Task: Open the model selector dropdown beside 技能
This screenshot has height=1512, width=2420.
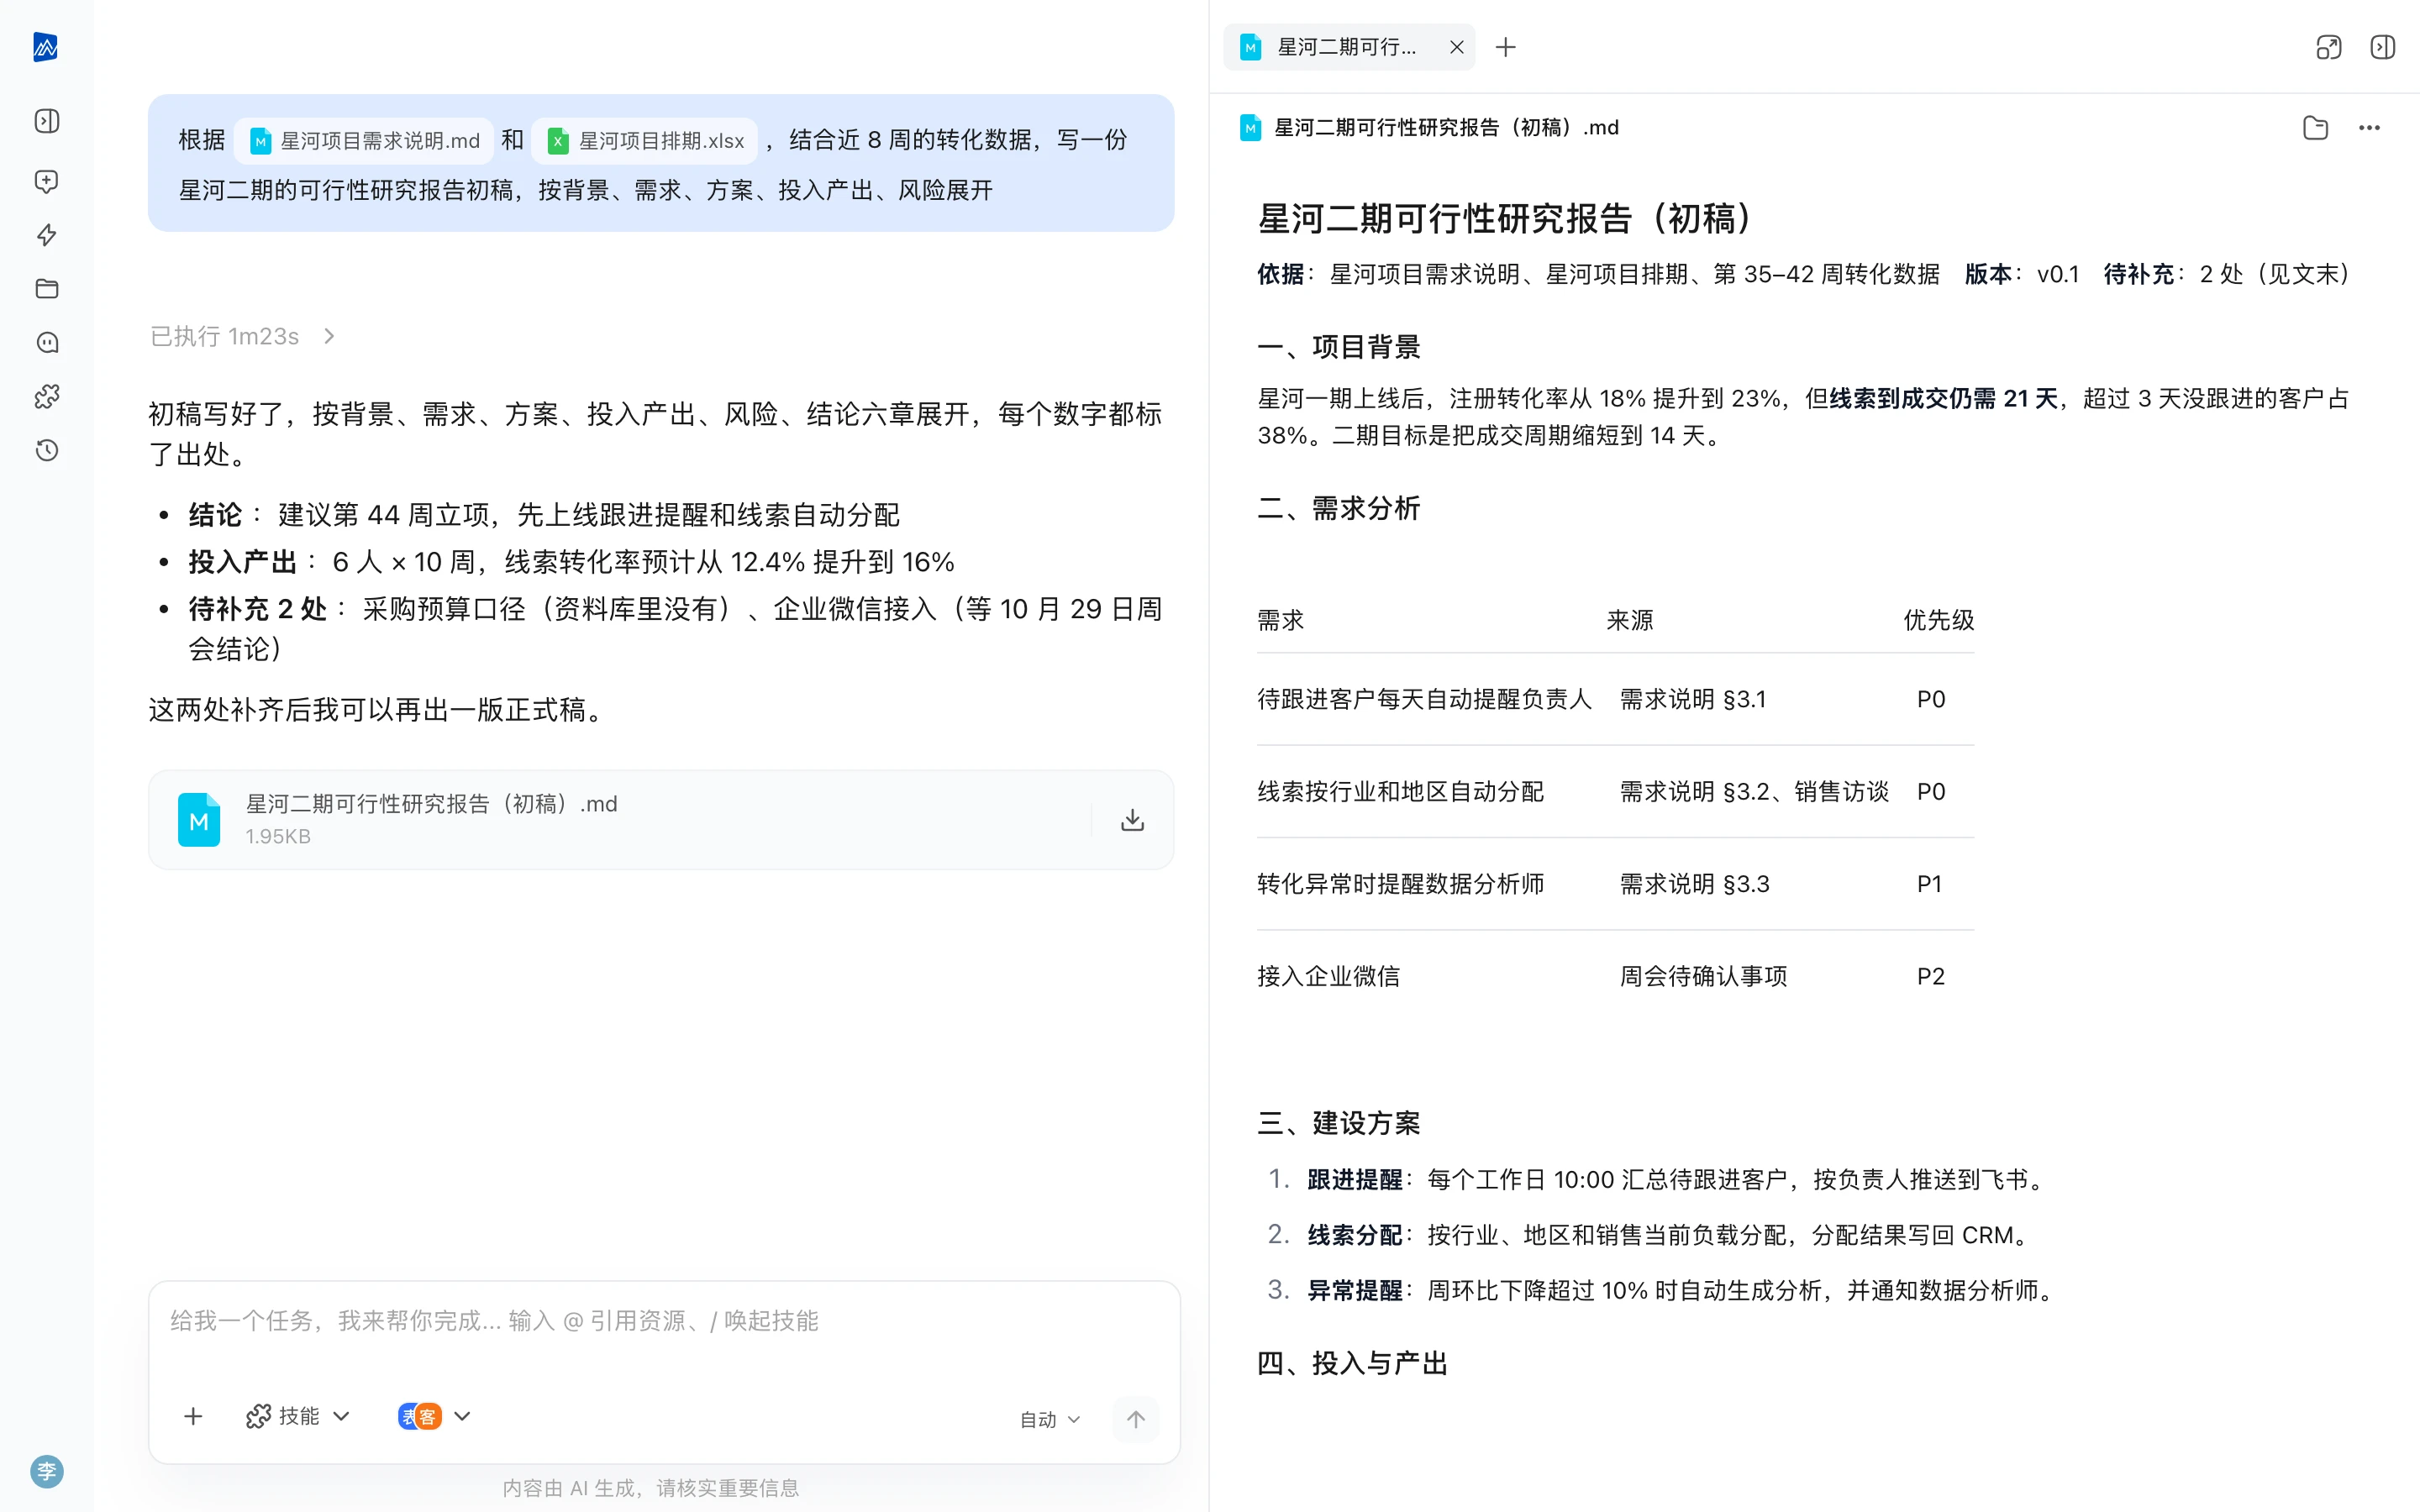Action: click(x=434, y=1416)
